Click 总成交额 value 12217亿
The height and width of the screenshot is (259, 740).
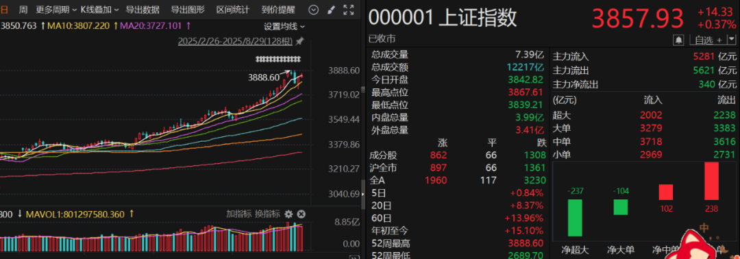click(x=526, y=67)
